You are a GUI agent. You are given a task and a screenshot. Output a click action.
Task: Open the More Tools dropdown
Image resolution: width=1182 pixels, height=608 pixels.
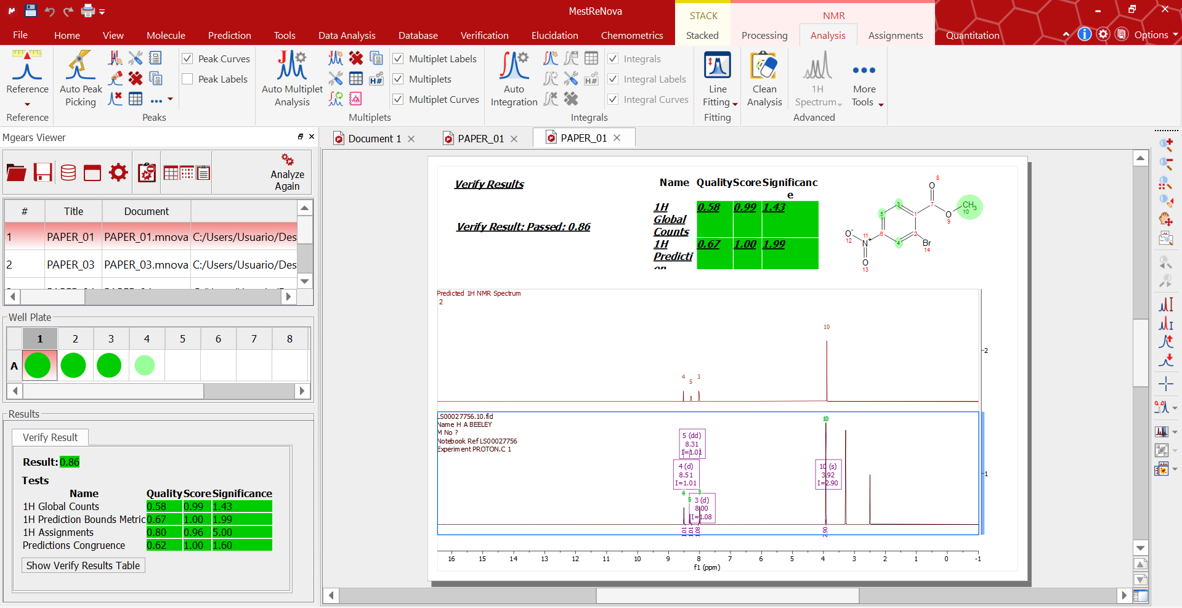881,104
